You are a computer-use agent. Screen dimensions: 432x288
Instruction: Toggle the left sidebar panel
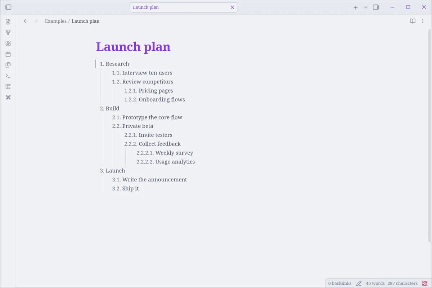pyautogui.click(x=8, y=7)
